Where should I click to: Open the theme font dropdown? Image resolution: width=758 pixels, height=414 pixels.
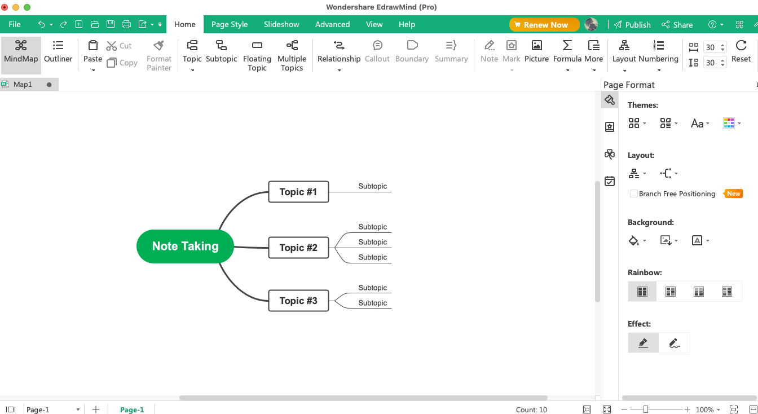[700, 123]
